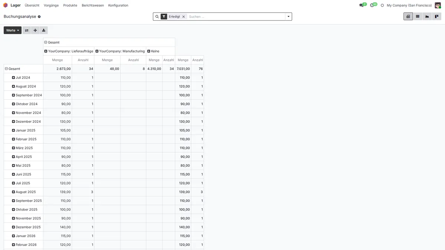The width and height of the screenshot is (445, 250).
Task: Flip the pivot axes
Action: [x=27, y=30]
